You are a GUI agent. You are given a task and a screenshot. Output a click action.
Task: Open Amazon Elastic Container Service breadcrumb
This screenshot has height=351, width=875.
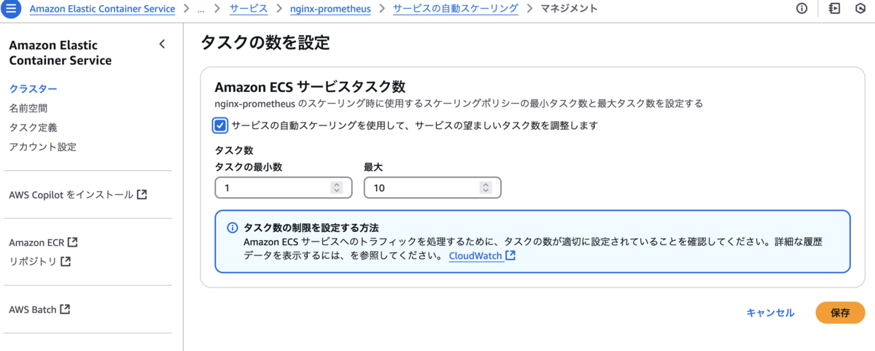[x=103, y=9]
